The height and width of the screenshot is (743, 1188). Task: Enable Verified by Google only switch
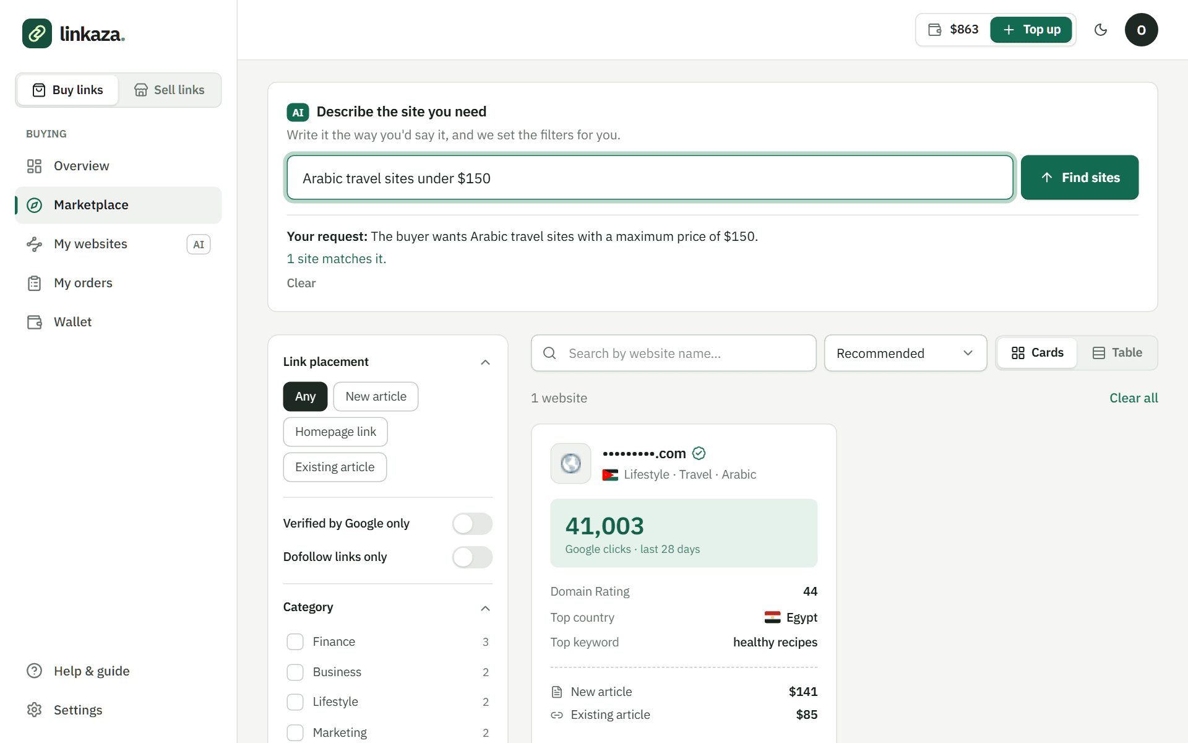[x=472, y=524]
